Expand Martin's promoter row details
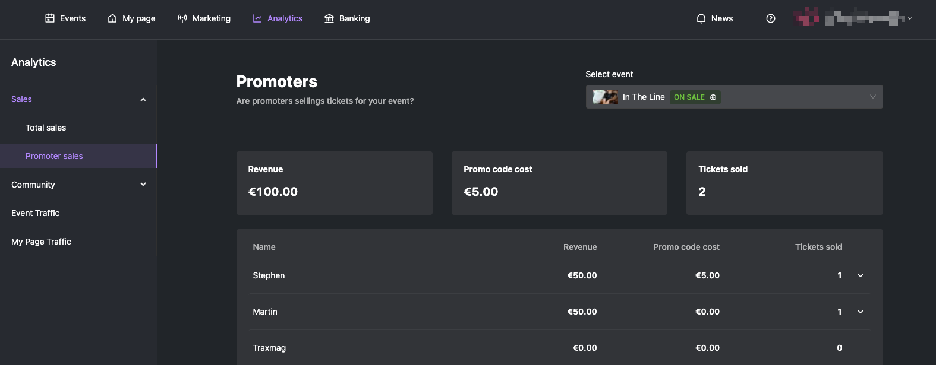 pyautogui.click(x=861, y=312)
